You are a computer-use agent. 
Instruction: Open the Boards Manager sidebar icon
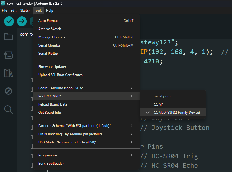[8, 55]
